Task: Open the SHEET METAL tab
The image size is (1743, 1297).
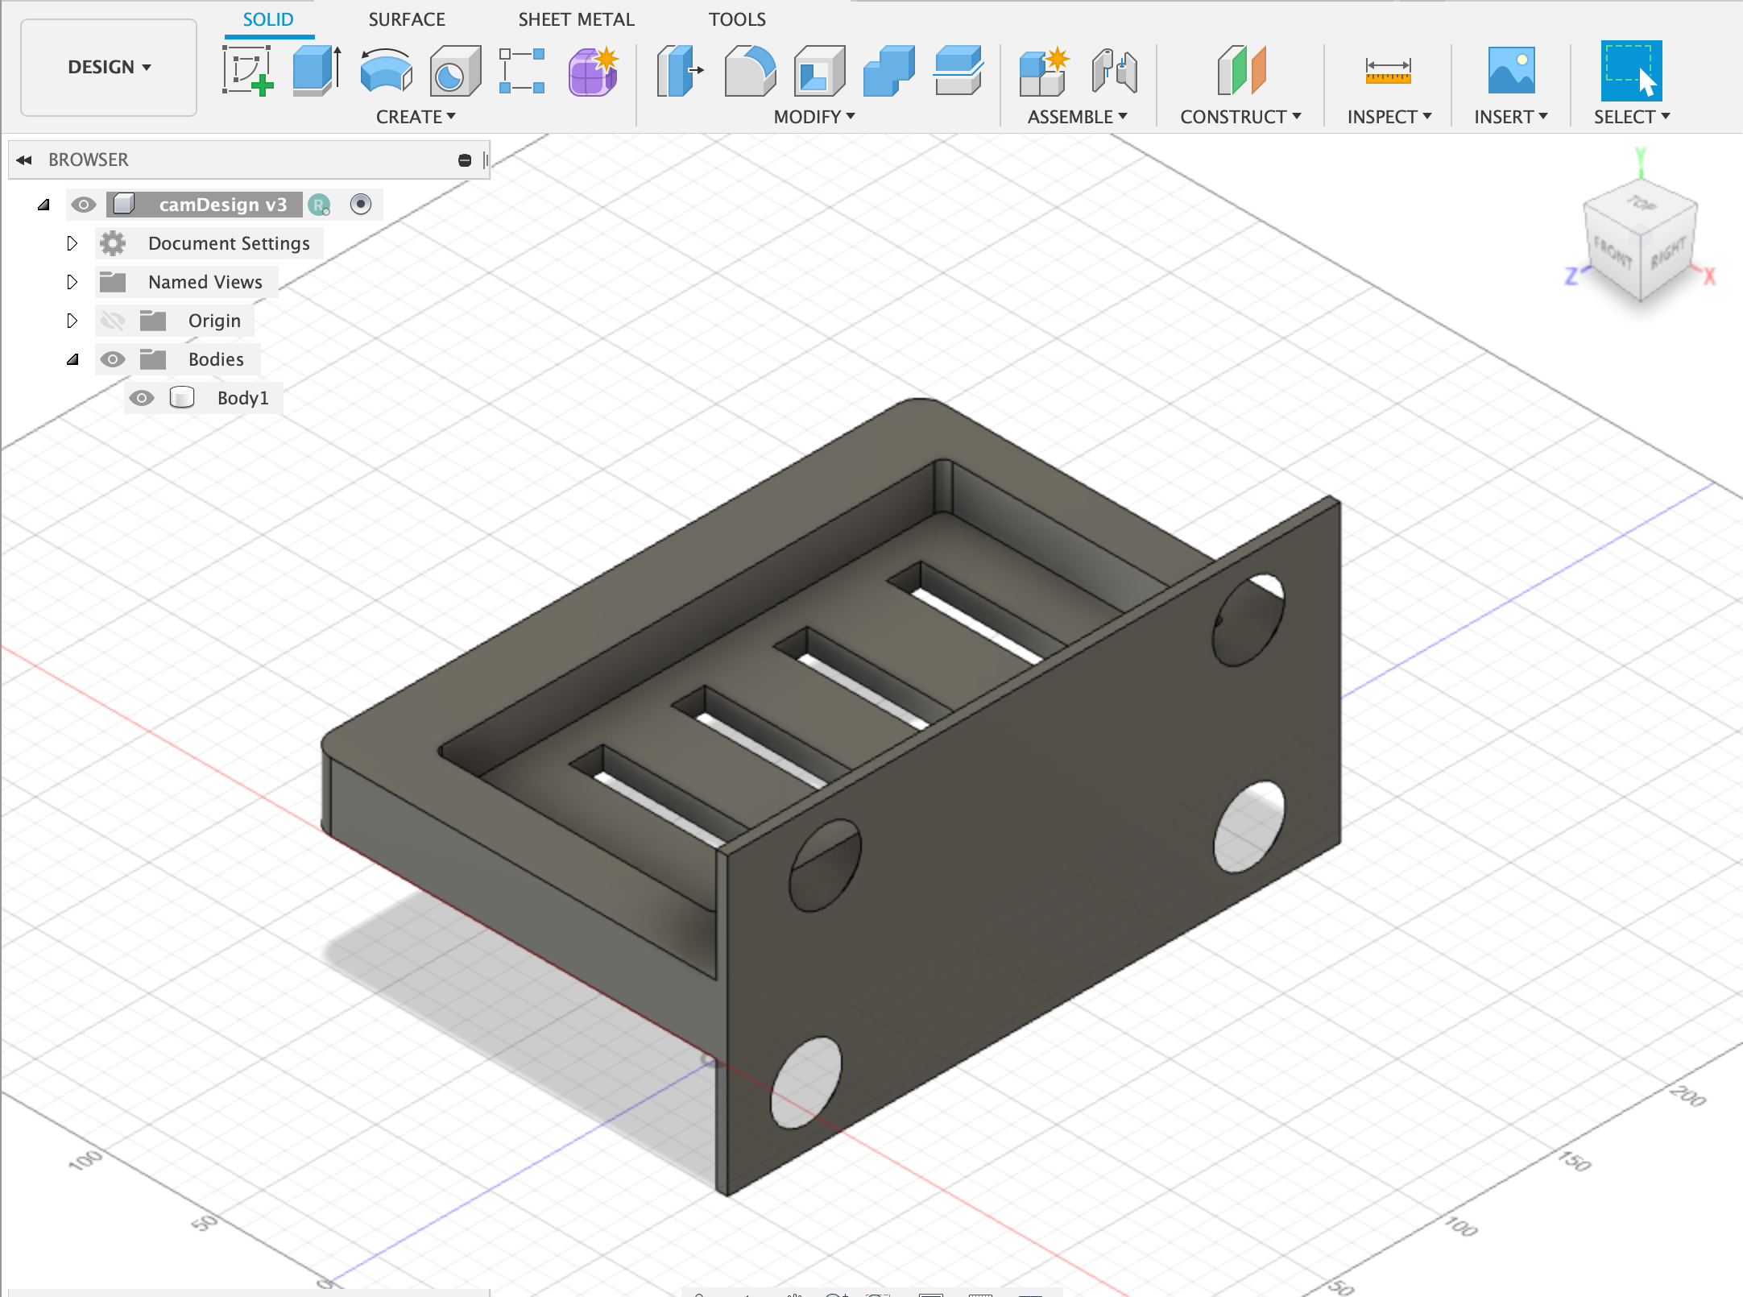Action: pyautogui.click(x=576, y=19)
